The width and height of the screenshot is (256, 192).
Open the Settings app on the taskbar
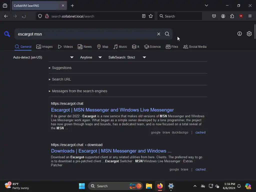[171, 186]
